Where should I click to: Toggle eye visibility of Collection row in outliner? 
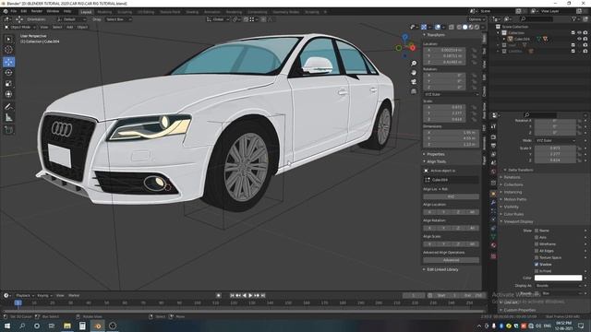click(x=579, y=33)
